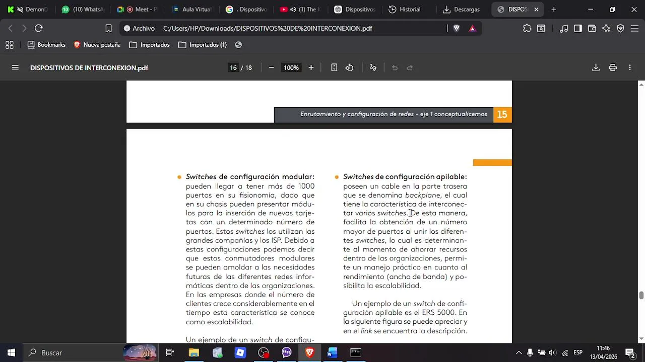Click the redo arrow in PDF toolbar
This screenshot has width=645, height=362.
[x=410, y=68]
